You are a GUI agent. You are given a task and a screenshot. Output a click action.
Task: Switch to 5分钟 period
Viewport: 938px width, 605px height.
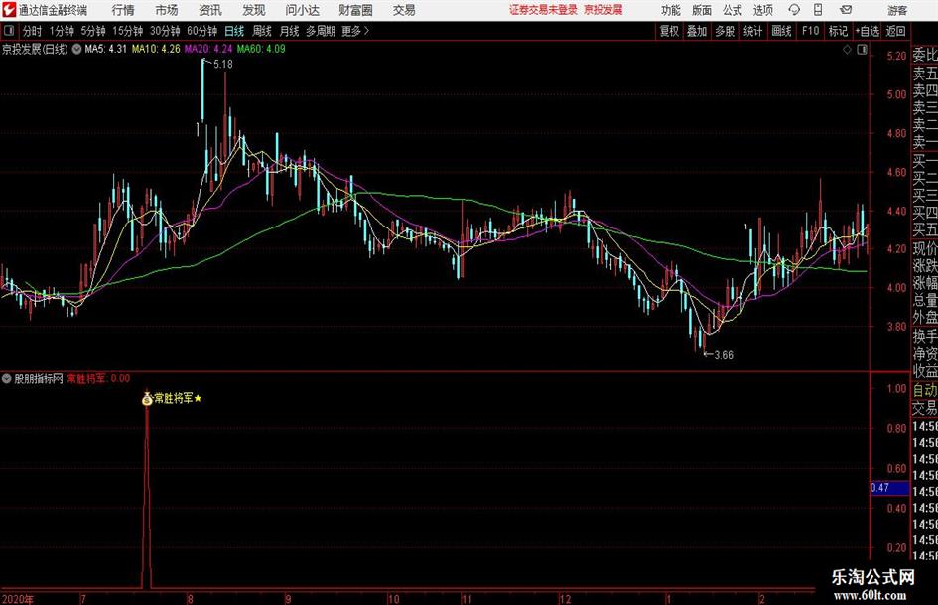93,31
